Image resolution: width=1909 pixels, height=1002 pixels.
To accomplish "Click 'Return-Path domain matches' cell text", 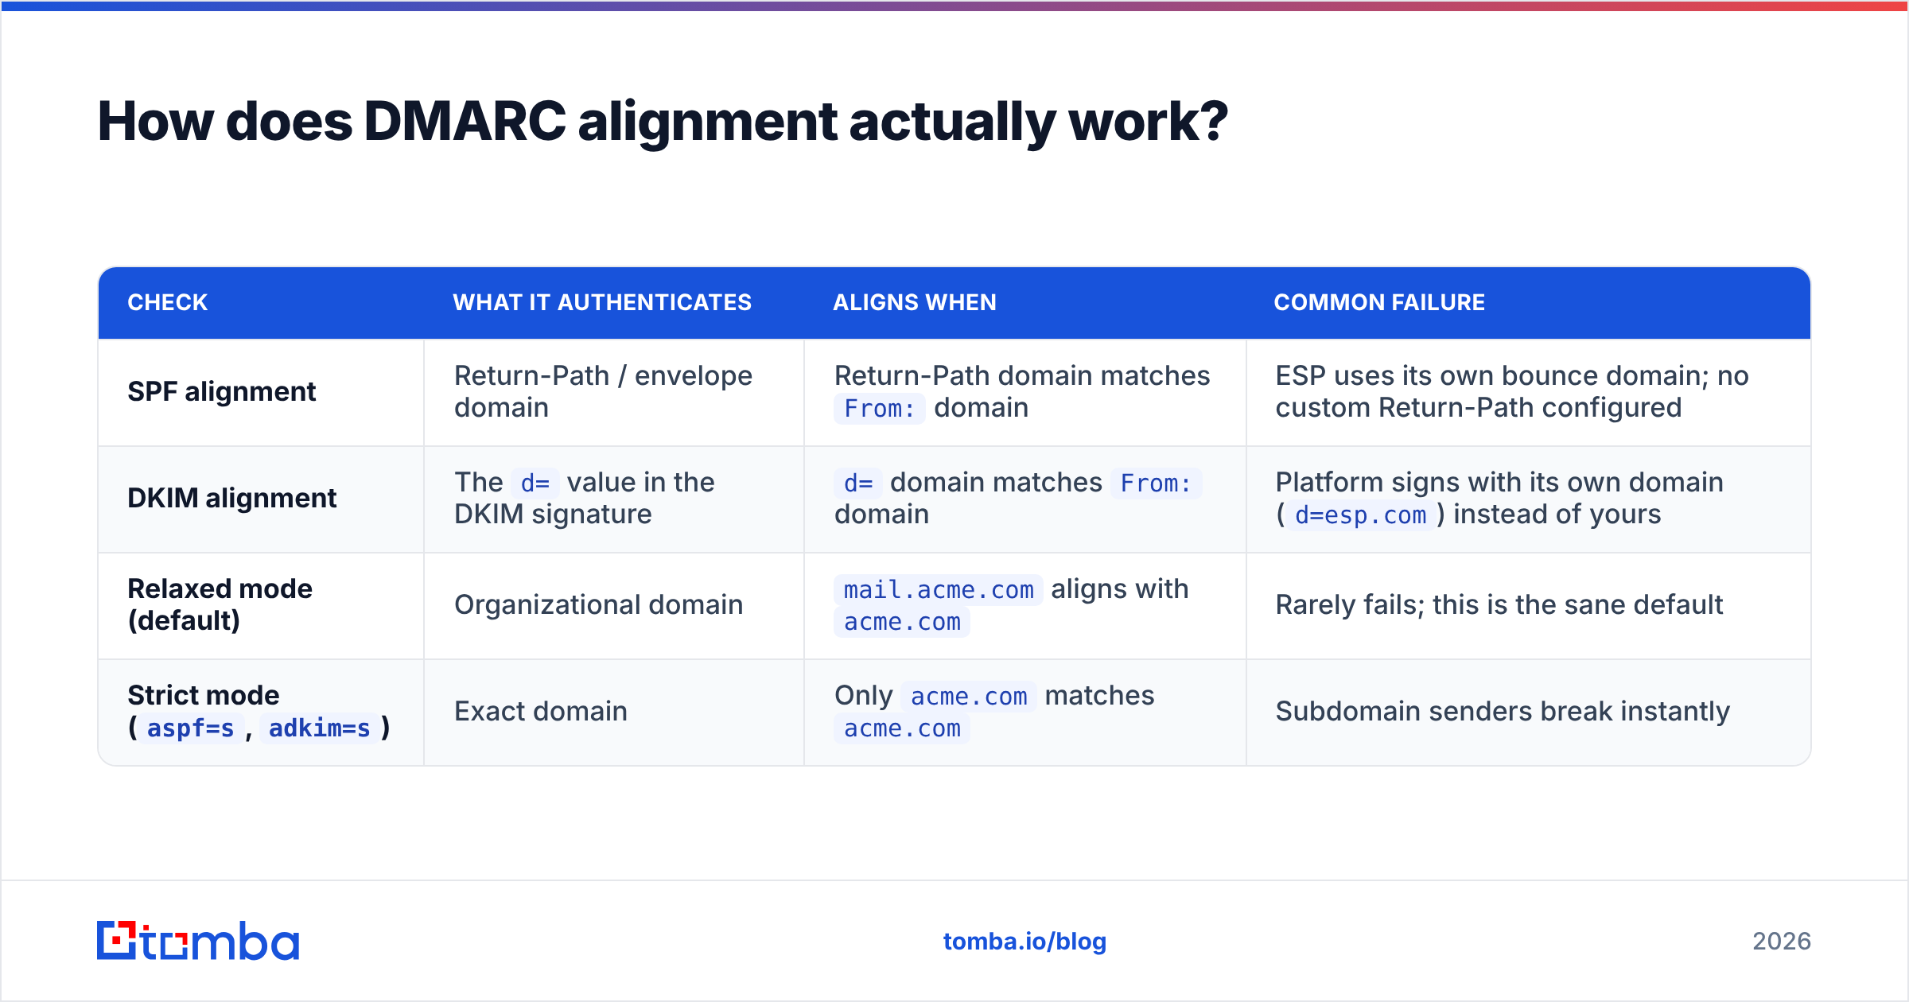I will click(x=1022, y=376).
